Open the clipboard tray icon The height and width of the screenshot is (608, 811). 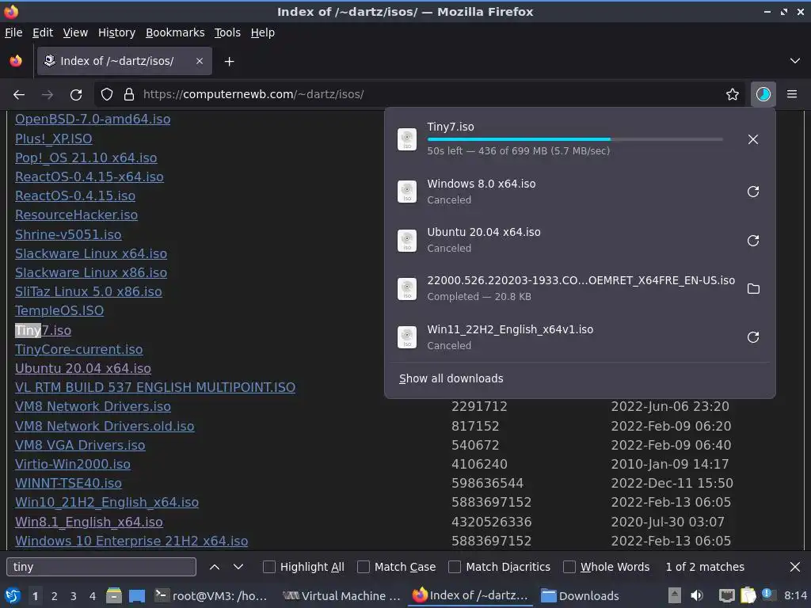748,596
